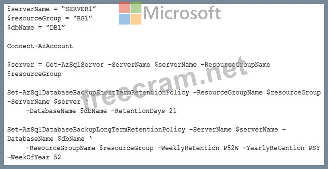328x169 pixels.
Task: Click the Get-AzSqlServer cmdlet
Action: tap(75, 65)
